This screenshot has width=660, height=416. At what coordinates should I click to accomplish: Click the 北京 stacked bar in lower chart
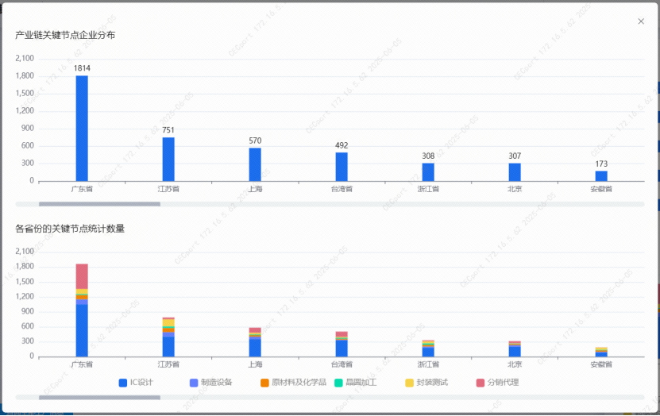pos(515,349)
